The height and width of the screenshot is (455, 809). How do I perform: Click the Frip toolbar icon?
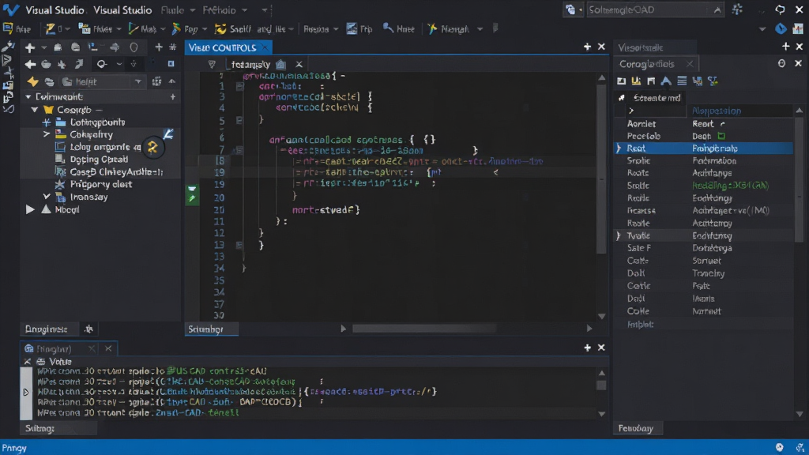click(359, 29)
